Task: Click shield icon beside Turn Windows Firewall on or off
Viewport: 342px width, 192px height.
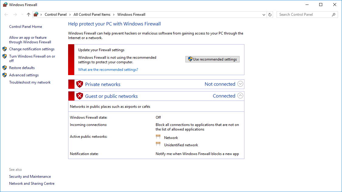Action: pyautogui.click(x=5, y=56)
